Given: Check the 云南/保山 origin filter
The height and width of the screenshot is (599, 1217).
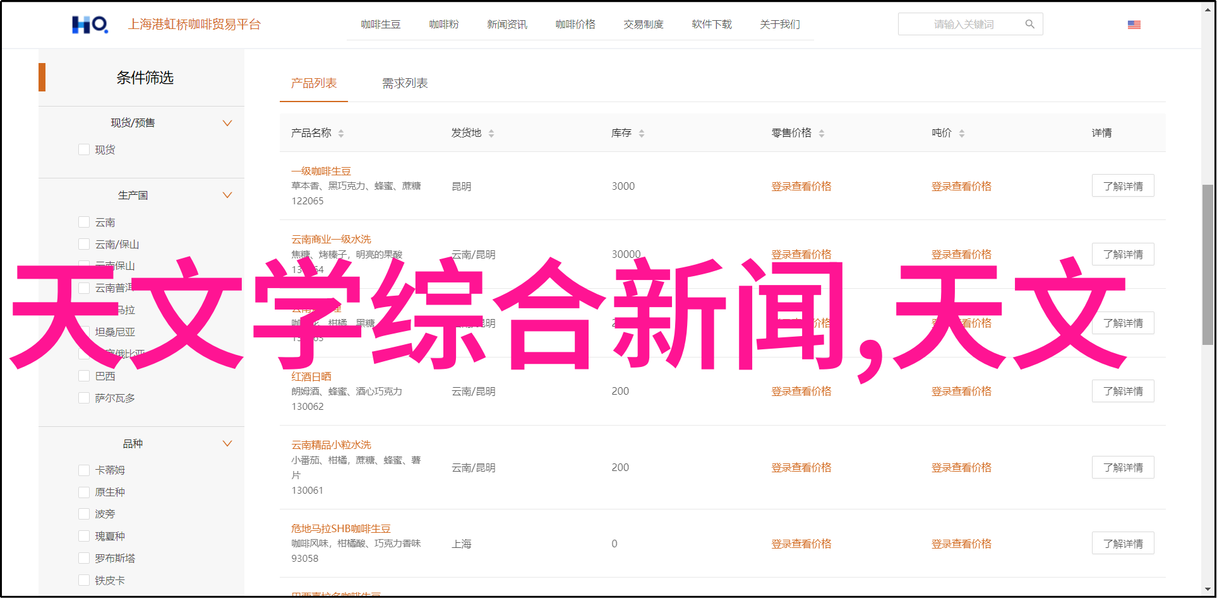Looking at the screenshot, I should click(83, 244).
